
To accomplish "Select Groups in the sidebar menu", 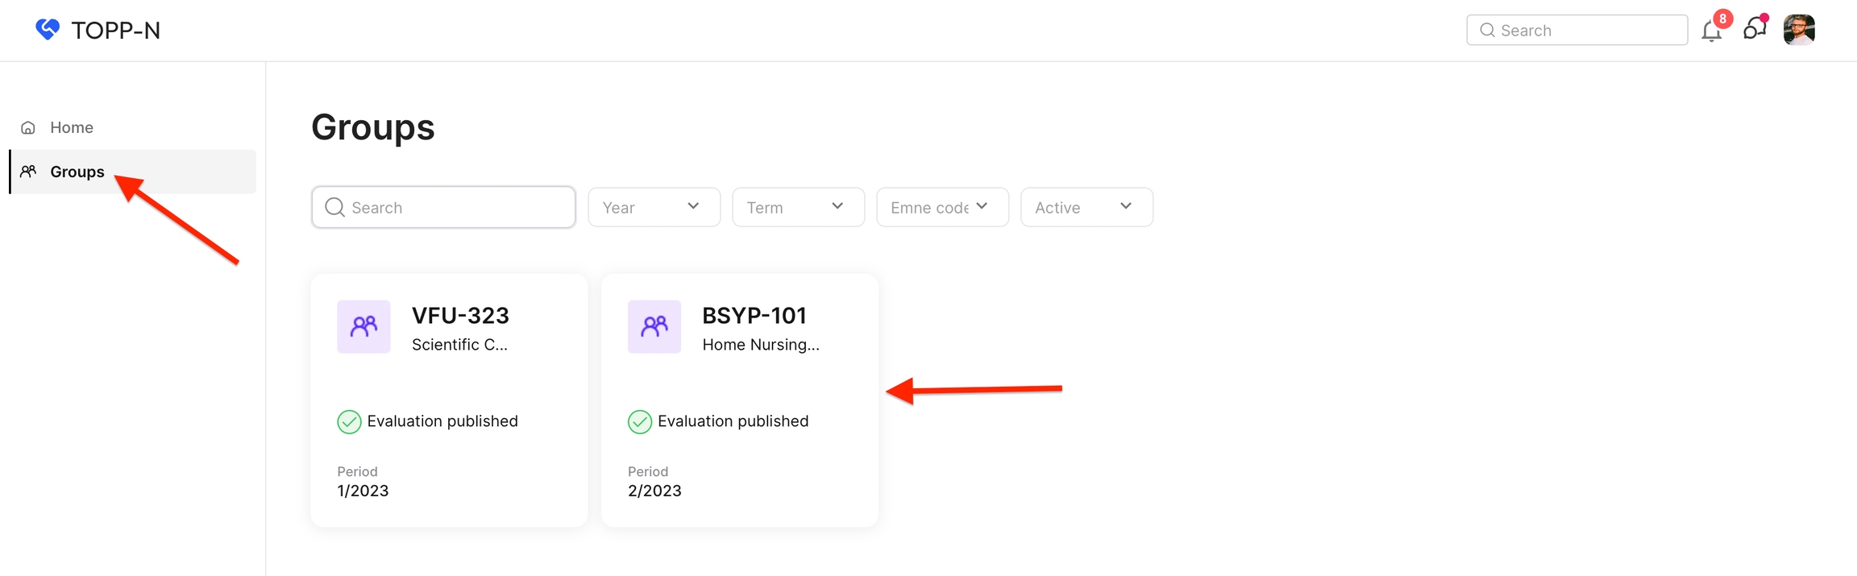I will [x=77, y=172].
